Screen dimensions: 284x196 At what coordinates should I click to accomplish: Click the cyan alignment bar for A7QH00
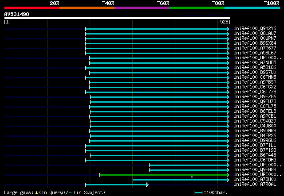[x=180, y=180]
